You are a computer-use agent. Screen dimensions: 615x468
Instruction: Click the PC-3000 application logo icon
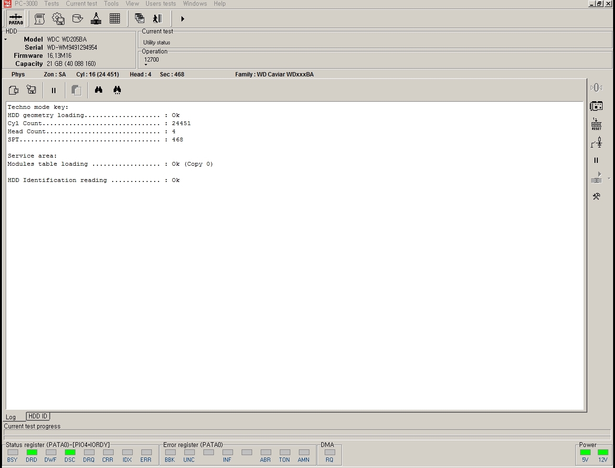pyautogui.click(x=7, y=3)
